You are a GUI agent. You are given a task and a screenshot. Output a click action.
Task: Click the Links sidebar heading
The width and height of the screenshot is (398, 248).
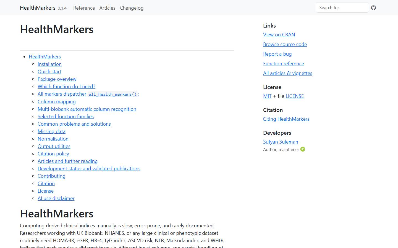269,26
